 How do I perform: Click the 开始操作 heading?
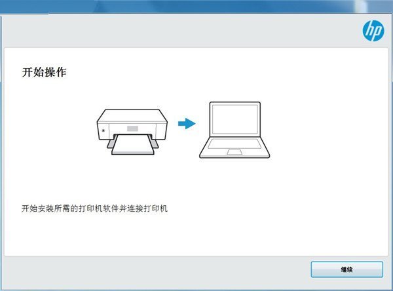(44, 72)
